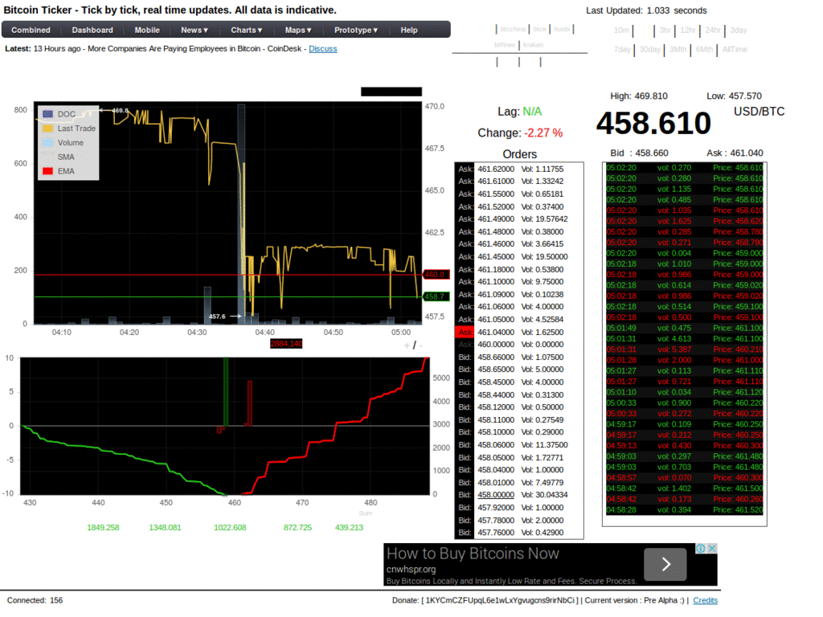This screenshot has height=617, width=823.
Task: Select the 3day time range
Action: (x=739, y=31)
